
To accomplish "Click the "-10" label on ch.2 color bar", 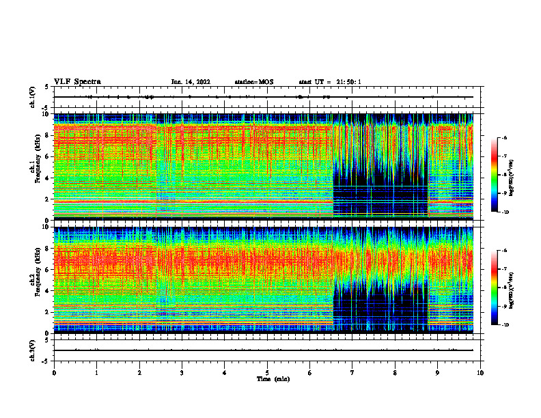I will [x=505, y=324].
